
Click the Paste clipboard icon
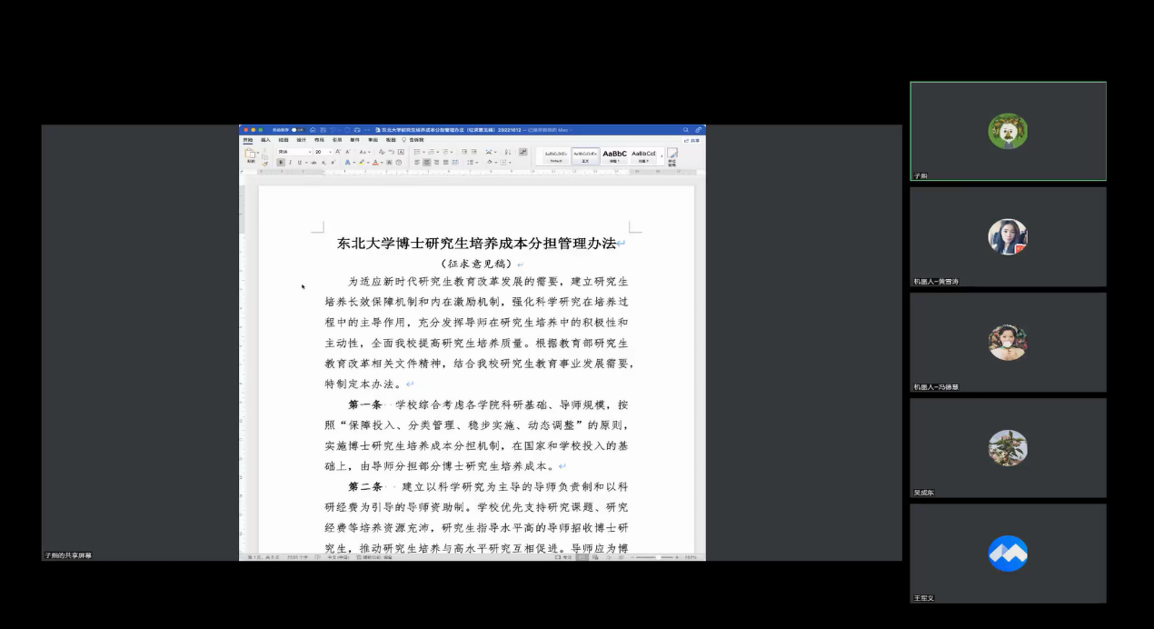click(x=250, y=155)
